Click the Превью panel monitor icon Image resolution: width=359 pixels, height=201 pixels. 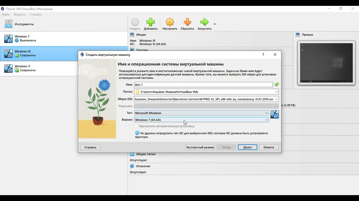tap(298, 35)
